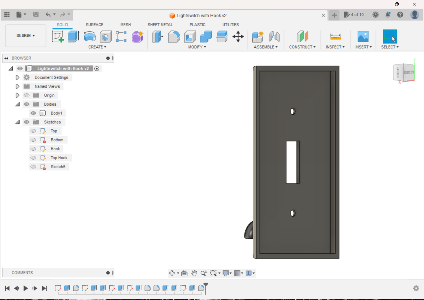
Task: Switch to the UTILITIES tab
Action: click(231, 25)
